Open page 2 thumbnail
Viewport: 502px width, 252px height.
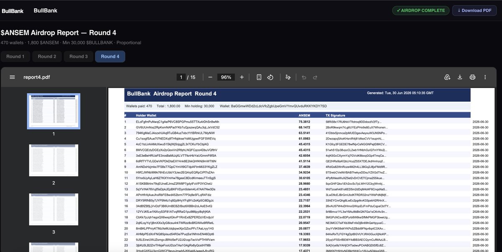pos(54,160)
